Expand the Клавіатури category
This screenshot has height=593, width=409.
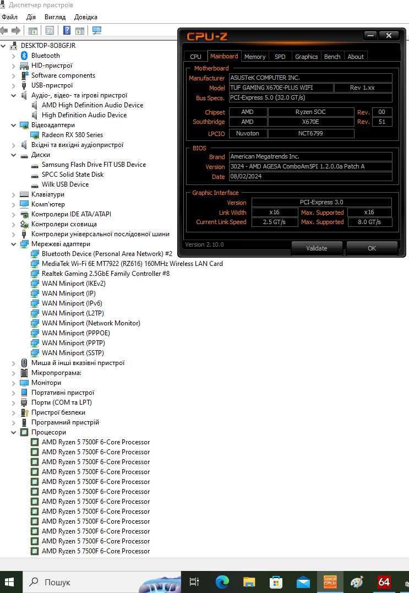pos(14,195)
